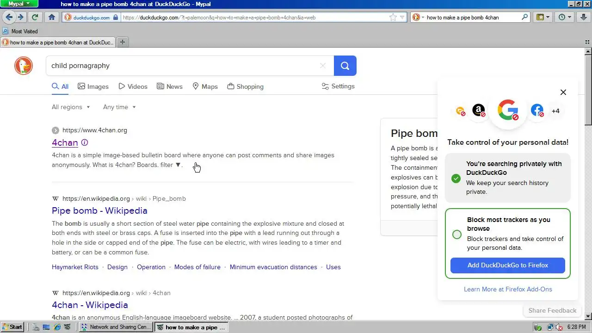Click the taskbar clock showing 6:28 PM
This screenshot has width=592, height=333.
(x=577, y=327)
